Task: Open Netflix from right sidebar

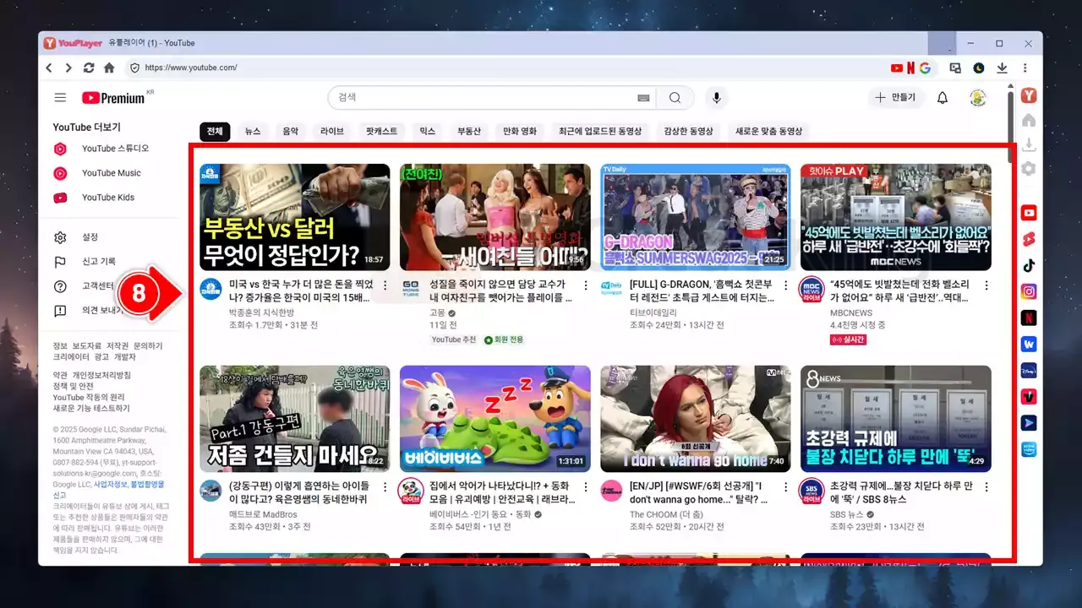Action: (x=1029, y=318)
